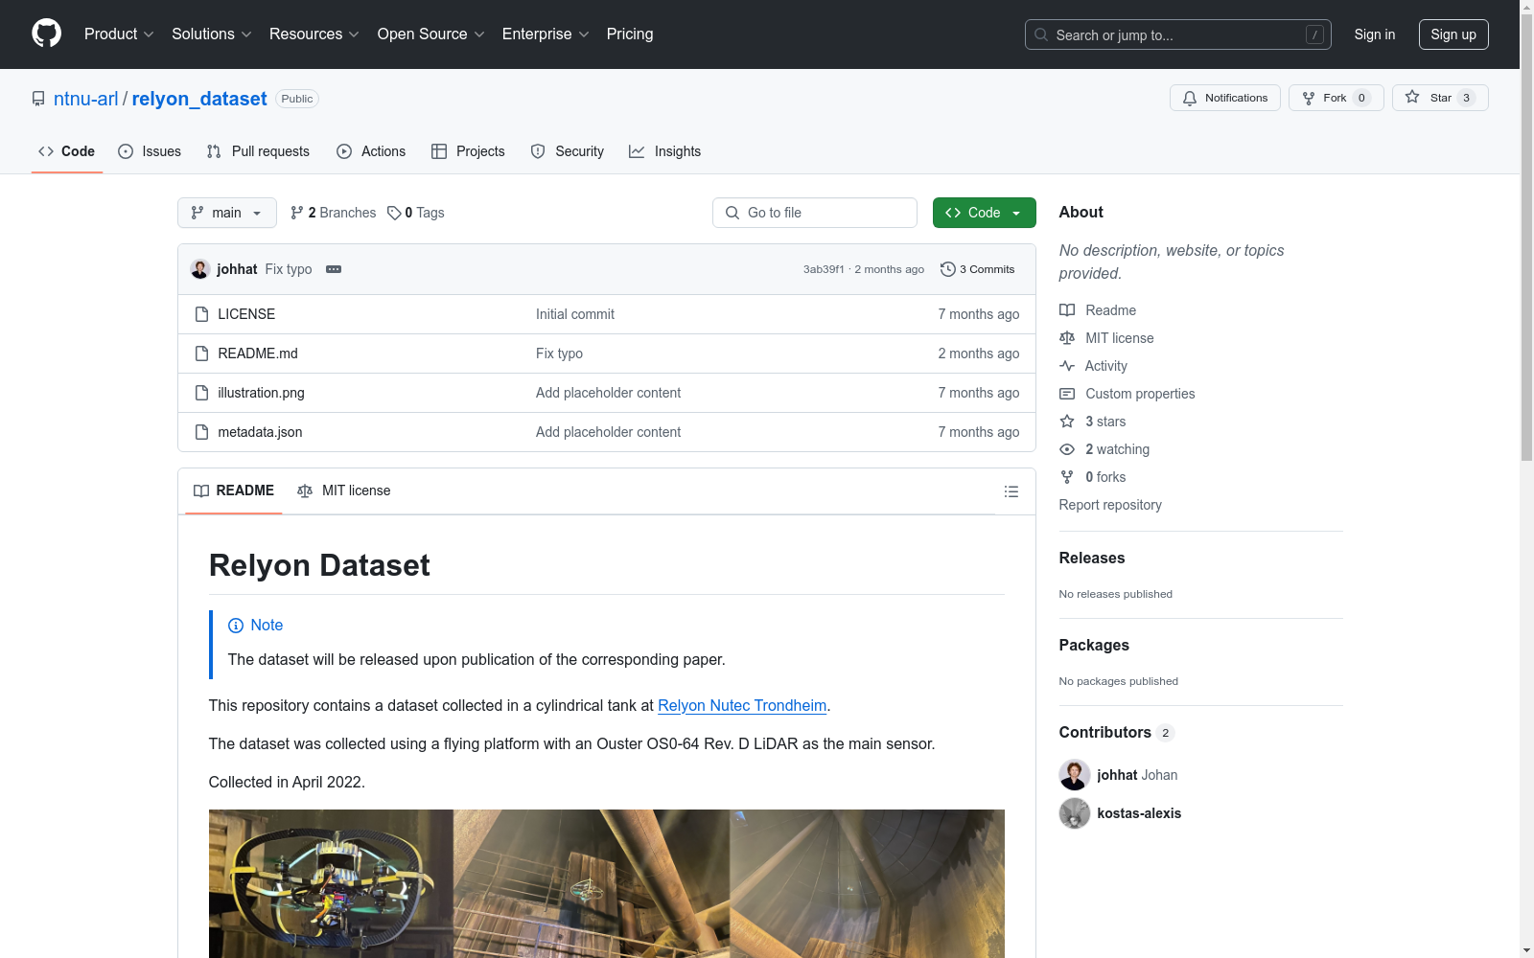Screen dimensions: 1534x958
Task: Switch to the Projects tab
Action: click(x=468, y=151)
